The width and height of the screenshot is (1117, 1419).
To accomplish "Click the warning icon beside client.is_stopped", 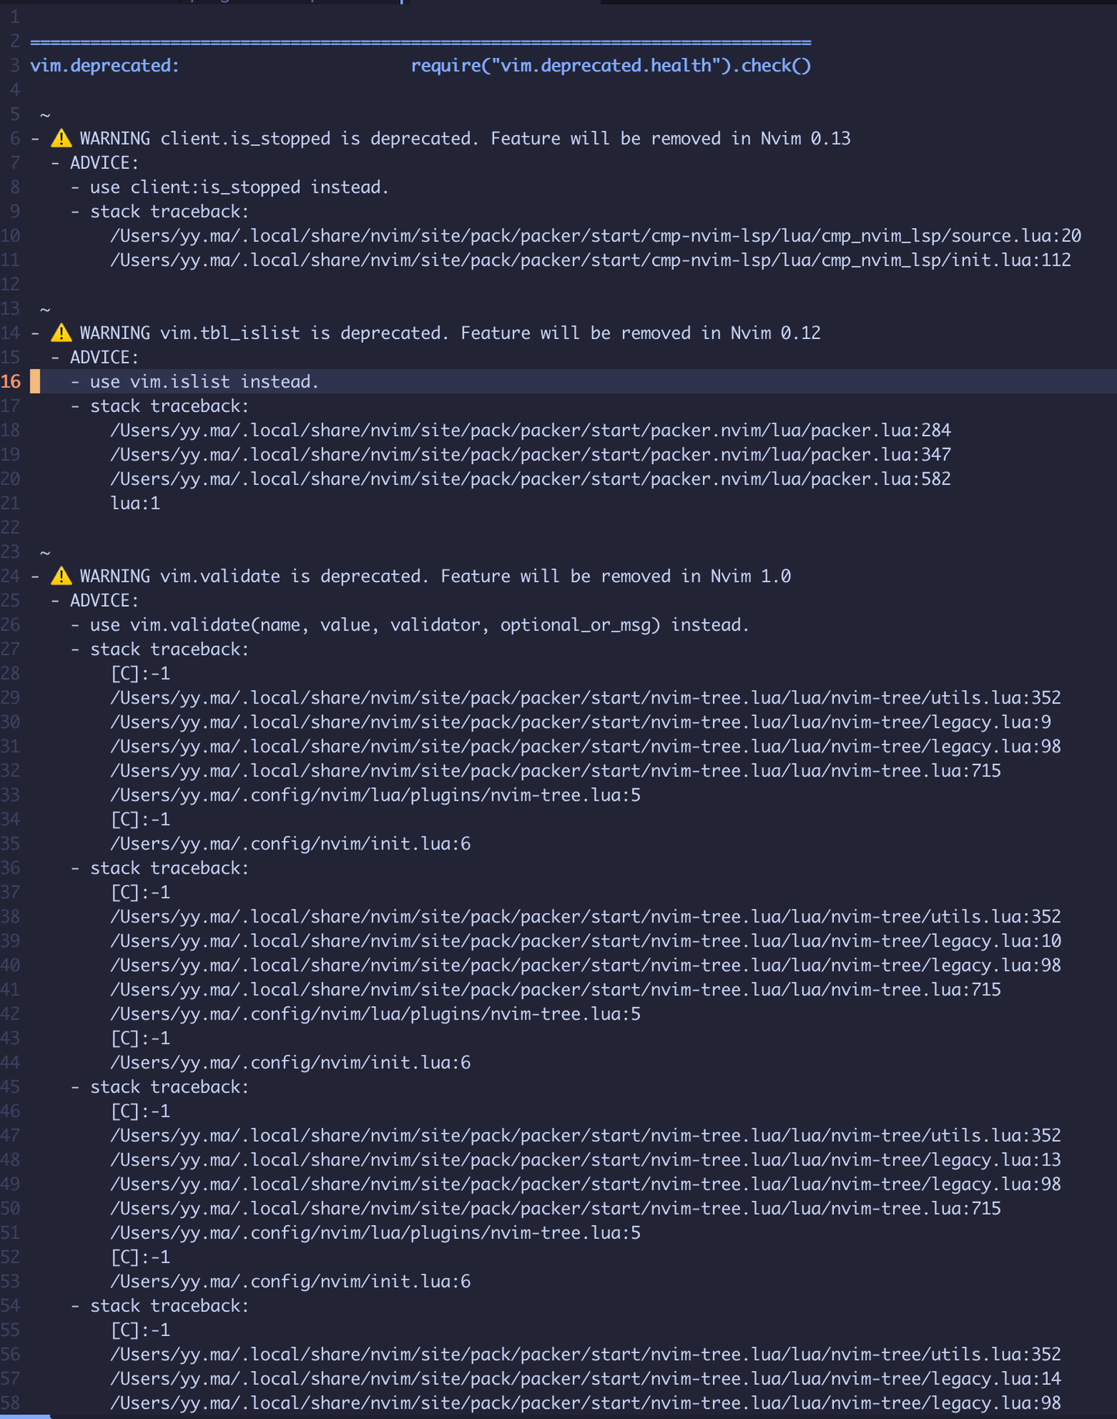I will 61,139.
